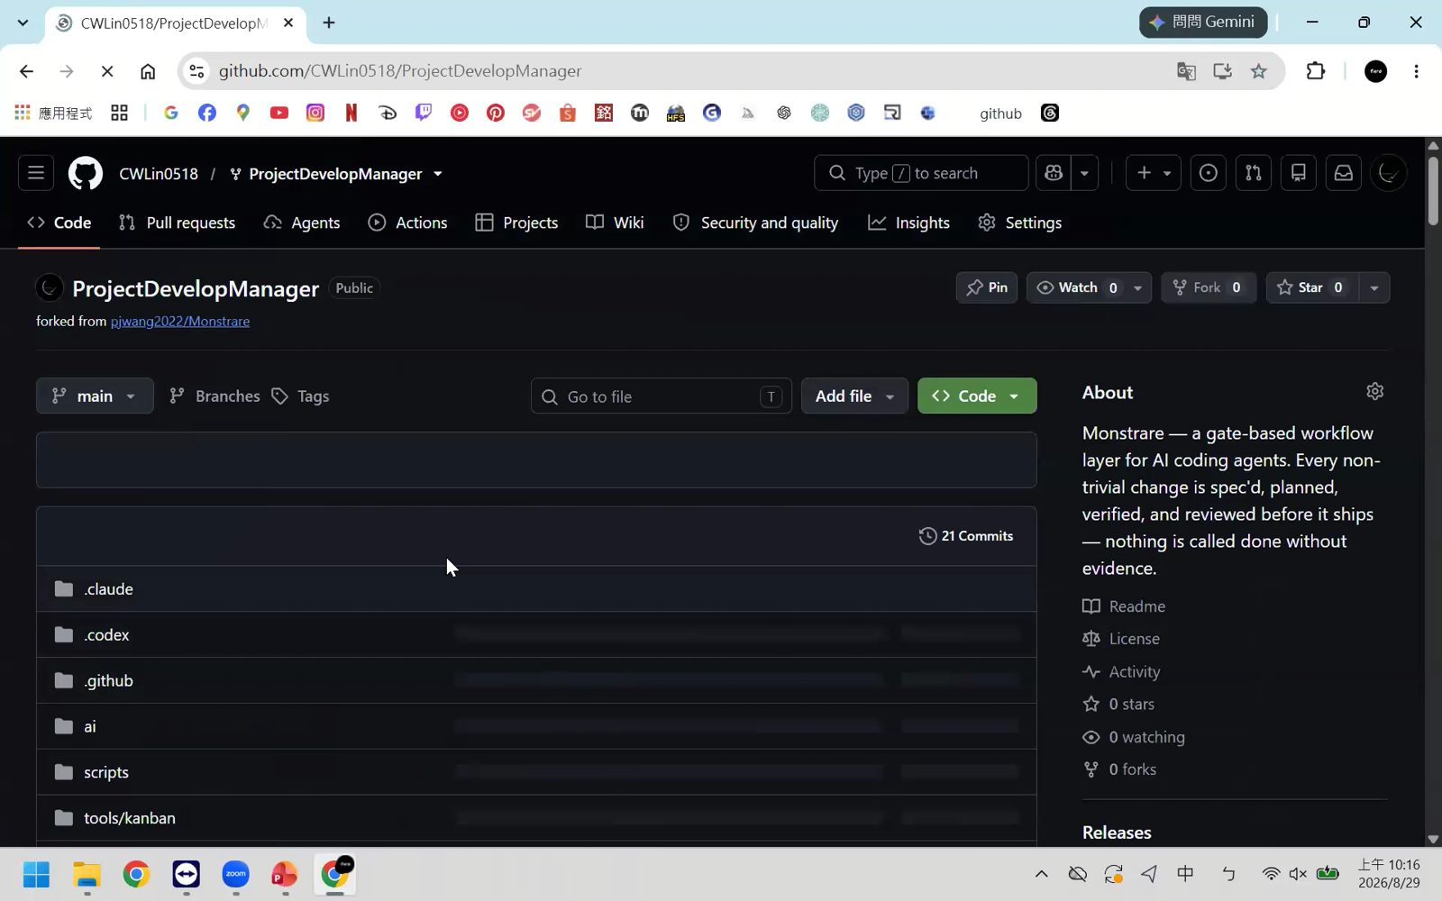1442x901 pixels.
Task: Open Security and quality tab
Action: point(756,223)
